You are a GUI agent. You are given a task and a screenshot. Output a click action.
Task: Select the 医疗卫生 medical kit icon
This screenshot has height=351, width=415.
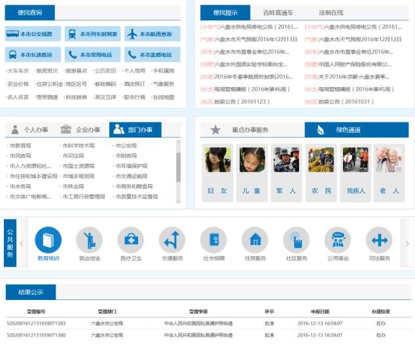[130, 240]
